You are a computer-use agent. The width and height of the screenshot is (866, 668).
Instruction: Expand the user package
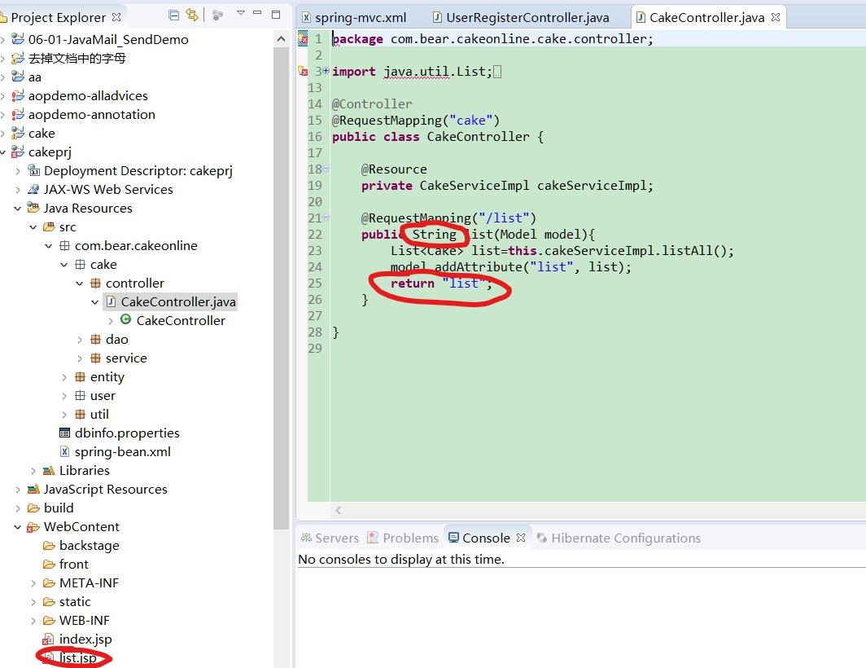[x=64, y=396]
